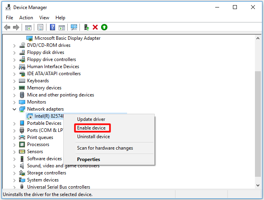Close the Device Manager window
264x200 pixels.
point(253,7)
